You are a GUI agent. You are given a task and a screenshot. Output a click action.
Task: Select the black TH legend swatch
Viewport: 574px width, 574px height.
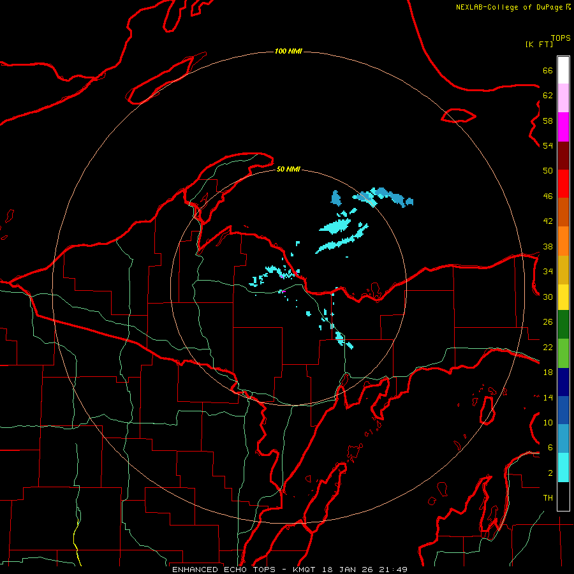[x=563, y=496]
